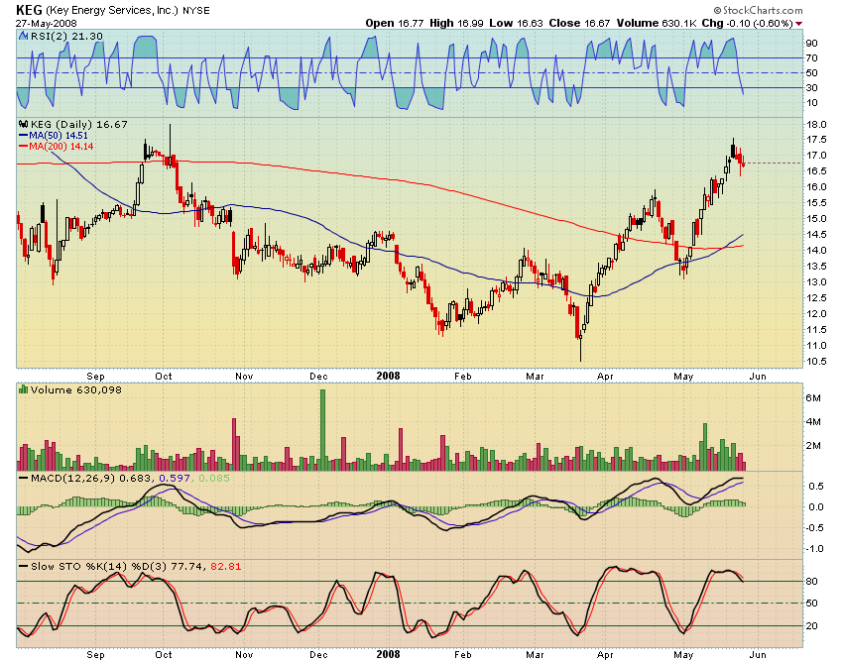
Task: Select the red MA(200) legend line swatch
Action: (23, 146)
